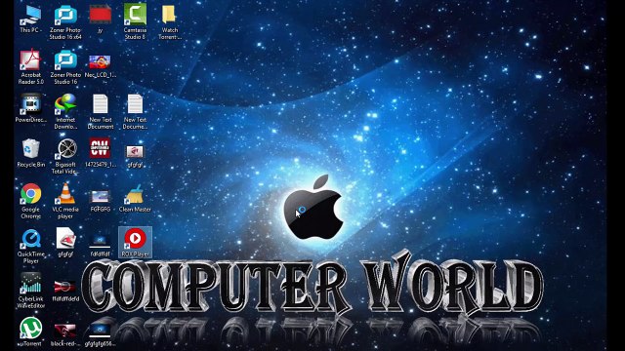
Task: Select the truncated 'New Text Docume...' file
Action: point(135,112)
